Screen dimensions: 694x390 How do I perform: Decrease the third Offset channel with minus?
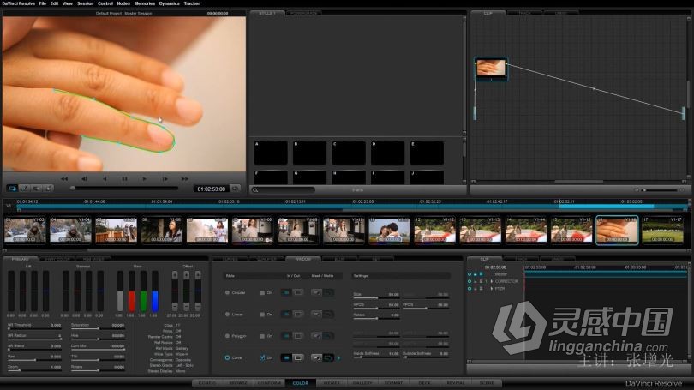(x=198, y=307)
